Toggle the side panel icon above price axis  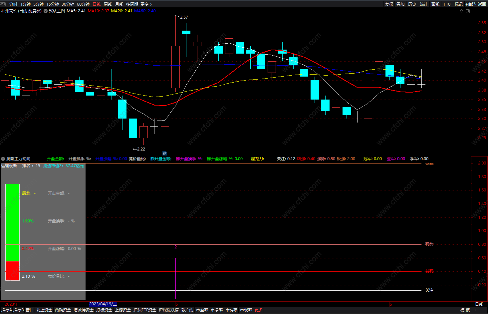468,11
